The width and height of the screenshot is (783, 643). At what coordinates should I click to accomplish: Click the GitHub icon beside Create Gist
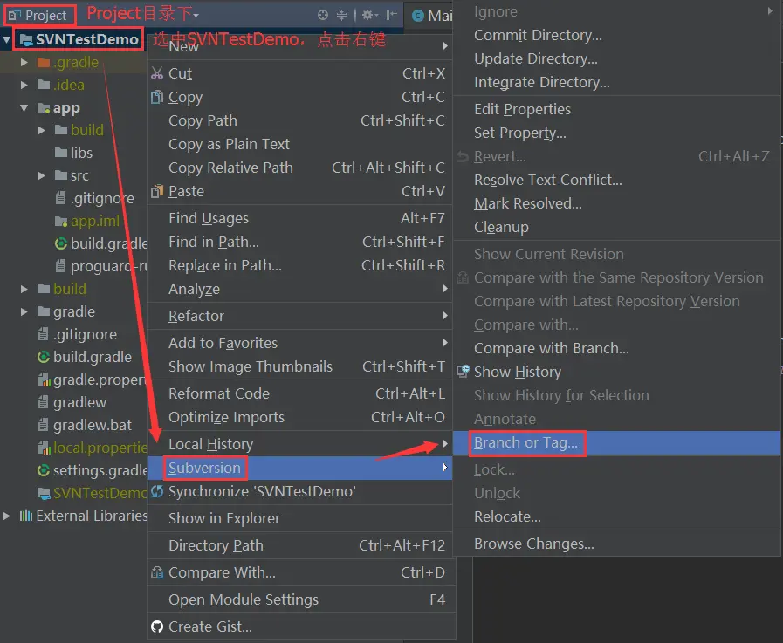pos(157,626)
